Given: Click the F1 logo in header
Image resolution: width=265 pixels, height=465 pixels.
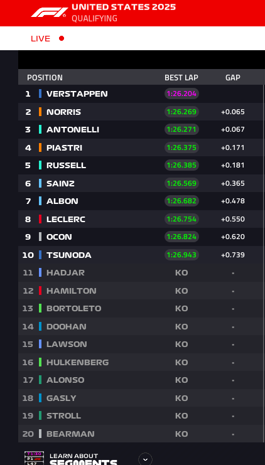Looking at the screenshot, I should click(49, 12).
